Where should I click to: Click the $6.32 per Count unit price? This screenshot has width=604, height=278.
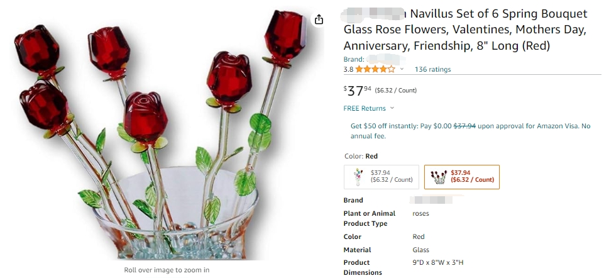click(395, 90)
